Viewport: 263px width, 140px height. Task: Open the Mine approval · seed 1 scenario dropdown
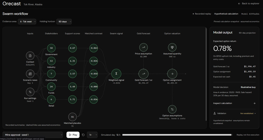tap(33, 135)
